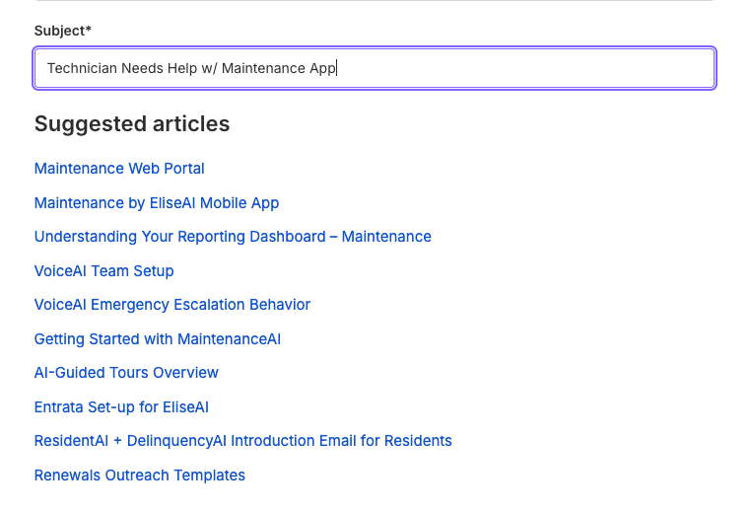Image resolution: width=753 pixels, height=512 pixels.
Task: Focus the Subject text input field
Action: [375, 68]
